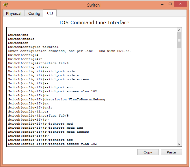Open the Physical tab
190x167 pixels.
coord(14,13)
